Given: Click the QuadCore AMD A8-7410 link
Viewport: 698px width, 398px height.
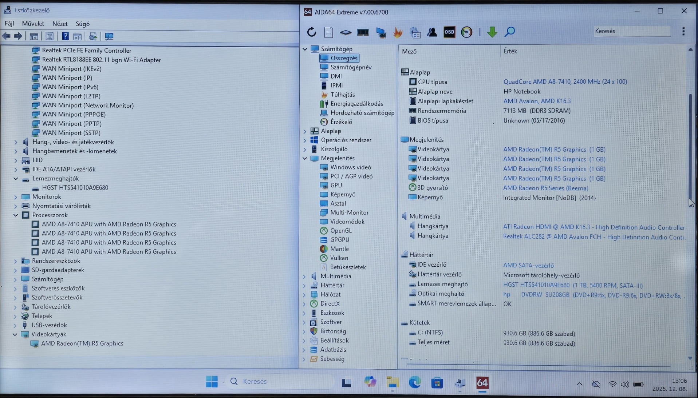Looking at the screenshot, I should click(x=565, y=82).
